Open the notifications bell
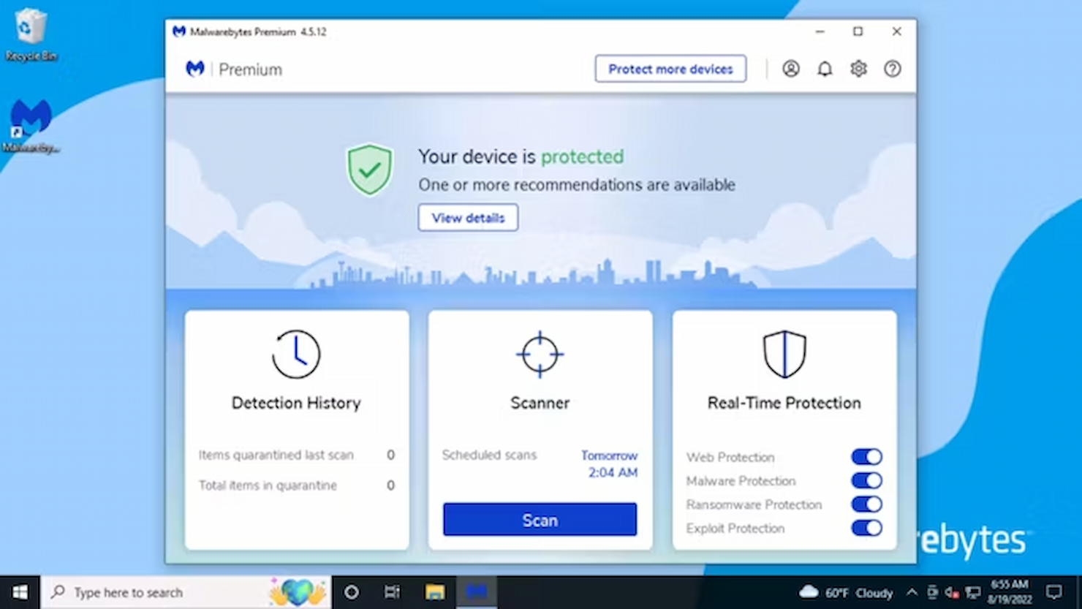The image size is (1082, 609). click(x=825, y=69)
